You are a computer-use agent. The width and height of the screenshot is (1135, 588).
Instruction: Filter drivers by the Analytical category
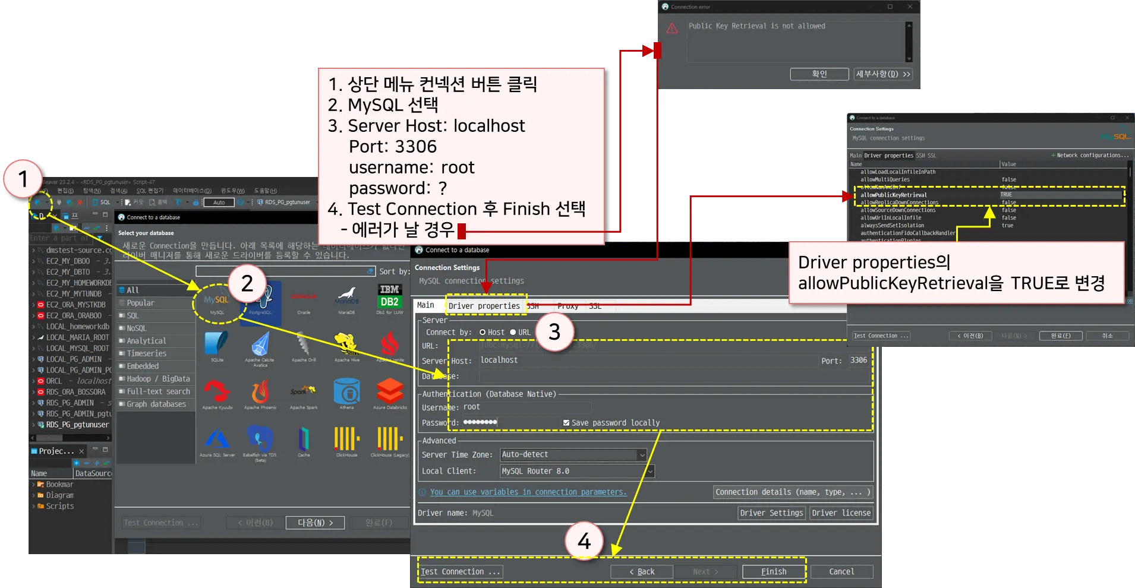[x=156, y=341]
